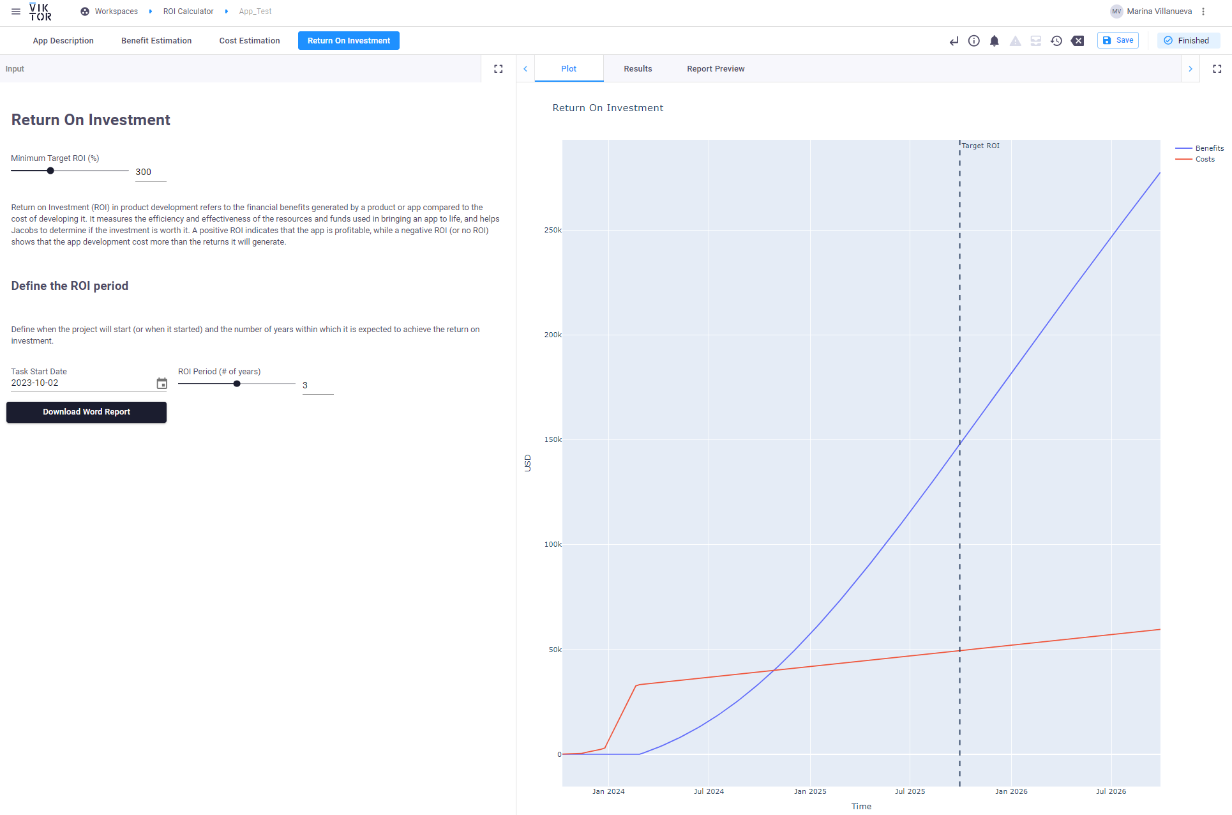Open the hamburger navigation menu

16,11
